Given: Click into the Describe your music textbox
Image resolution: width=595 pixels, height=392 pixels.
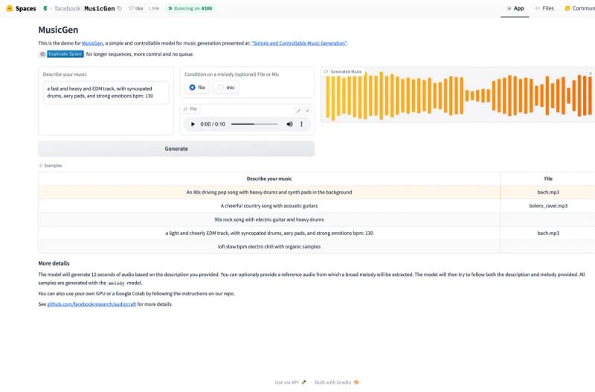Looking at the screenshot, I should pyautogui.click(x=106, y=92).
